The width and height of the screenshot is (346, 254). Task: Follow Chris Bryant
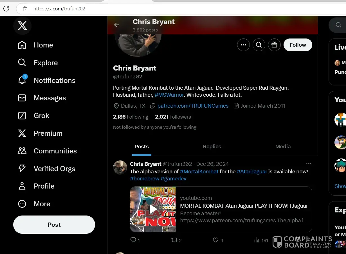(298, 45)
